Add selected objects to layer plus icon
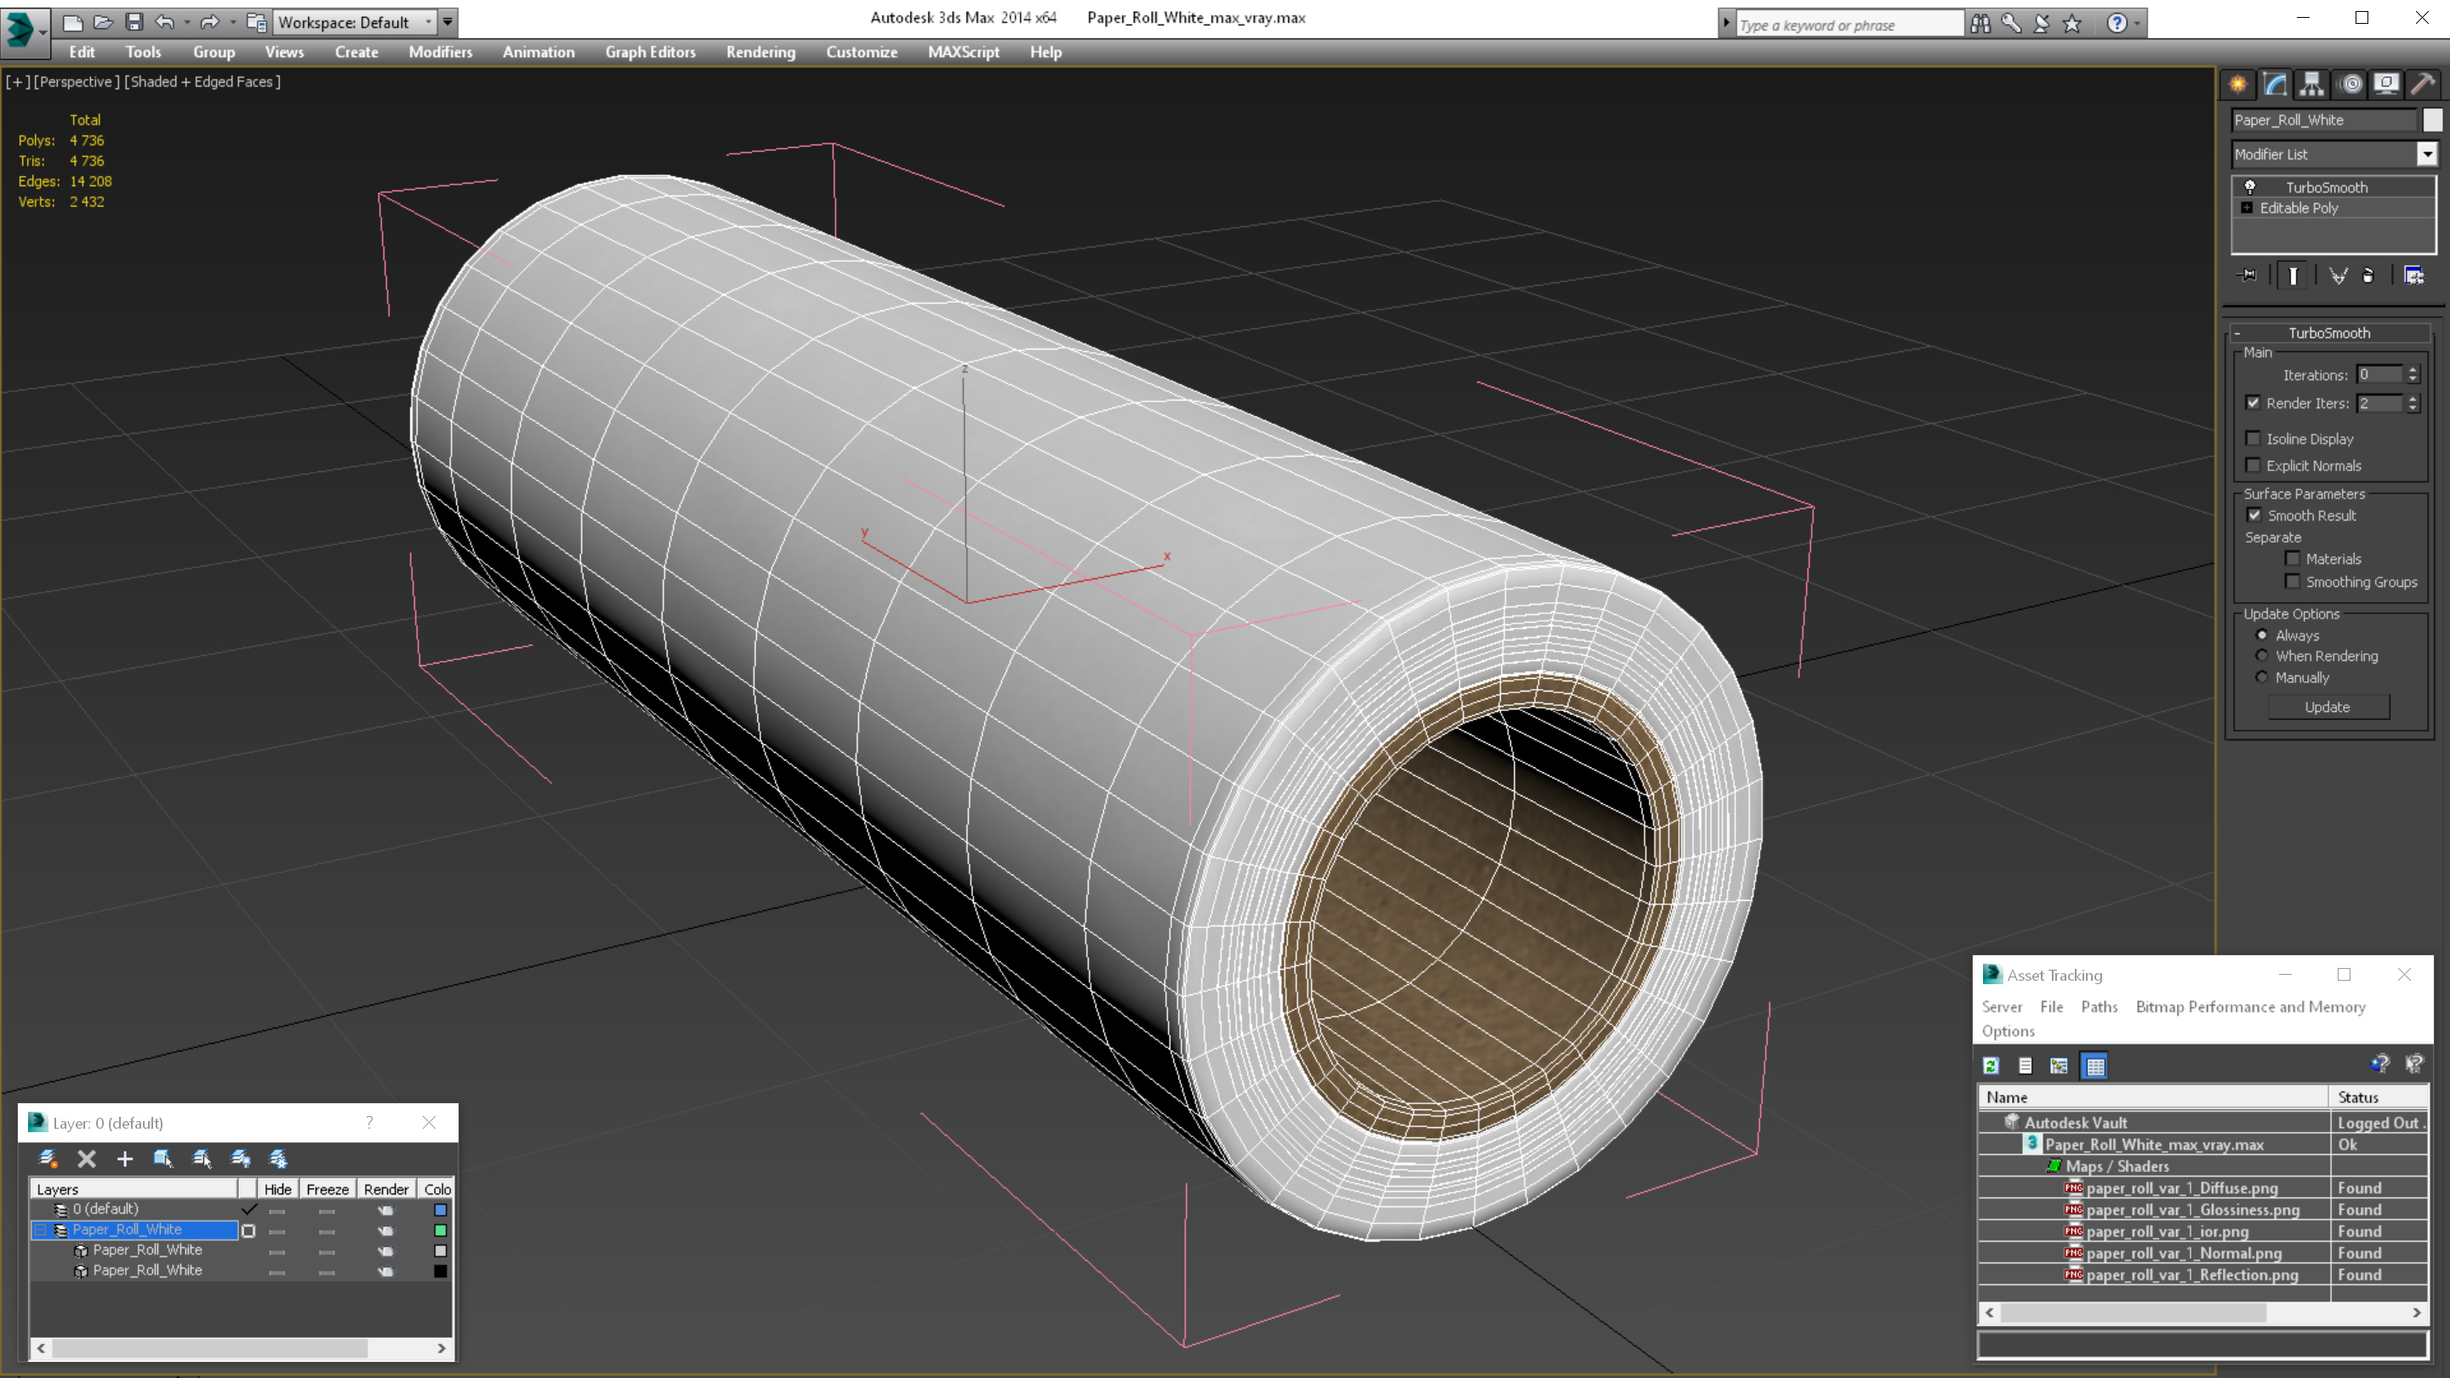 click(124, 1159)
